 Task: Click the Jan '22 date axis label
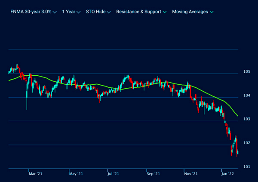pyautogui.click(x=227, y=174)
